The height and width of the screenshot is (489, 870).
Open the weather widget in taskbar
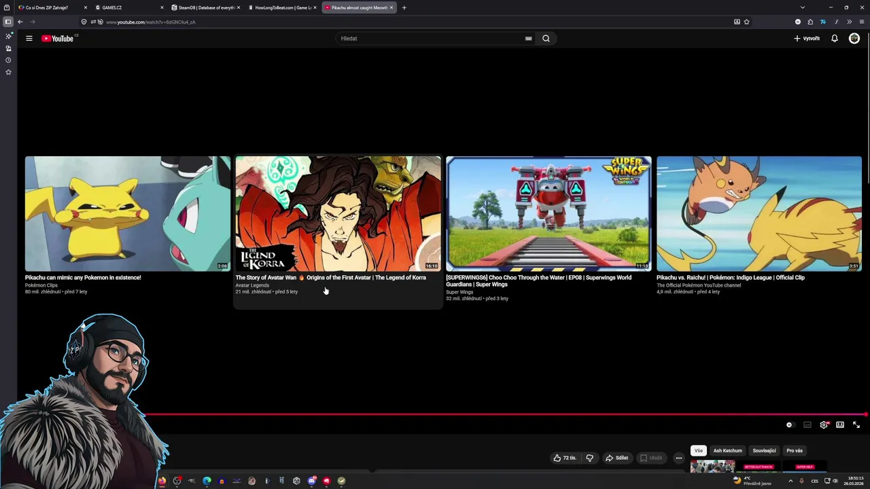tap(752, 481)
